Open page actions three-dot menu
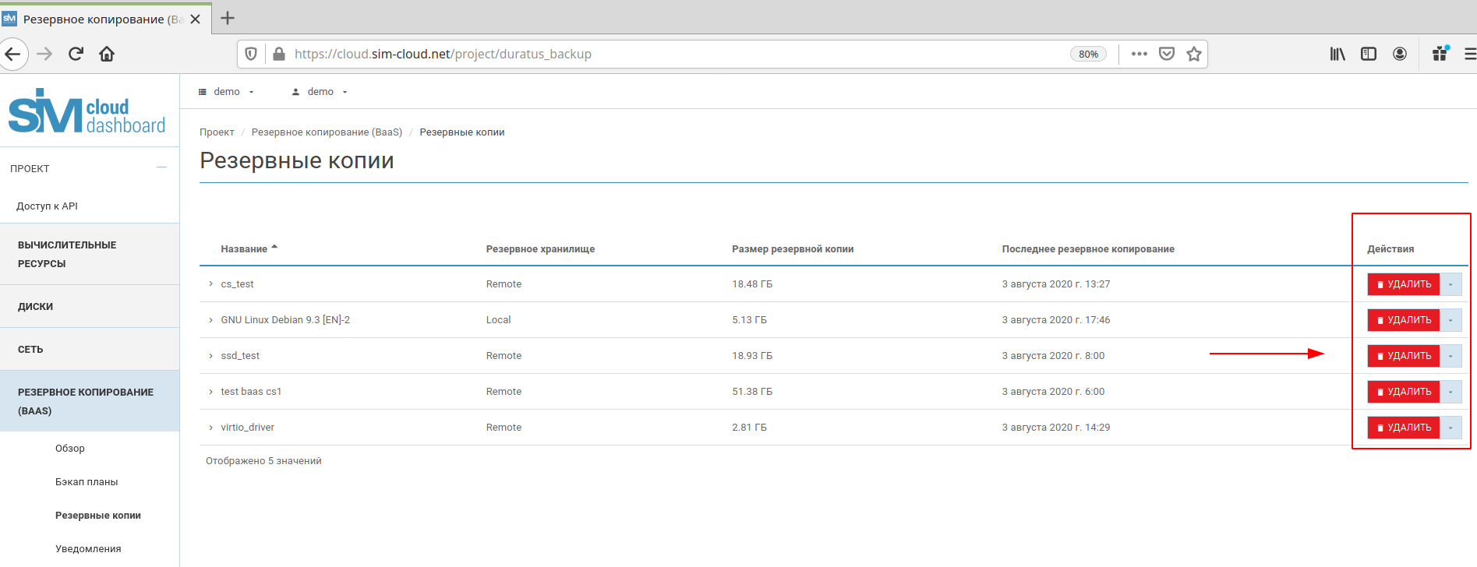 [1139, 54]
